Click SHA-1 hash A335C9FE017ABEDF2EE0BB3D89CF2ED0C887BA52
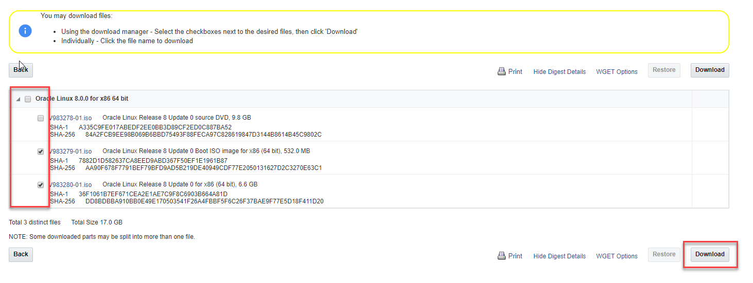The height and width of the screenshot is (283, 753). coord(155,127)
